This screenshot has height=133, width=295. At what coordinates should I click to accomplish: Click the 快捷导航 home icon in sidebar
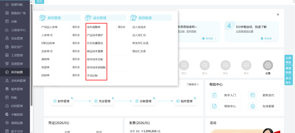[x=7, y=5]
